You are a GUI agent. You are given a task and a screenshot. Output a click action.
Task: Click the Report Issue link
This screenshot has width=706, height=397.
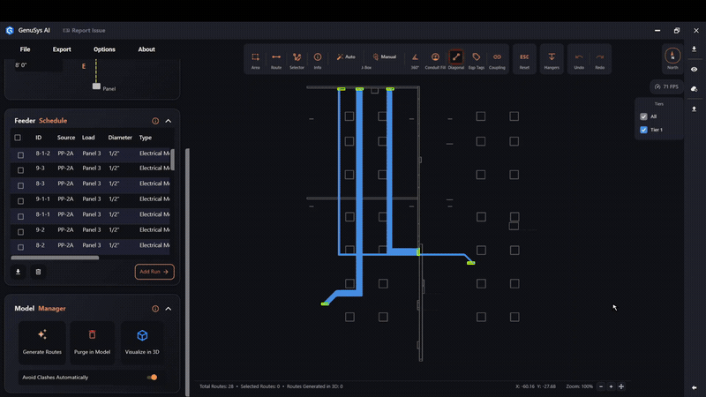pyautogui.click(x=84, y=31)
